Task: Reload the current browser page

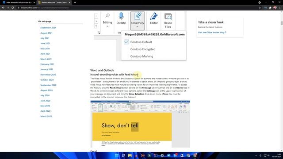Action: (13, 8)
